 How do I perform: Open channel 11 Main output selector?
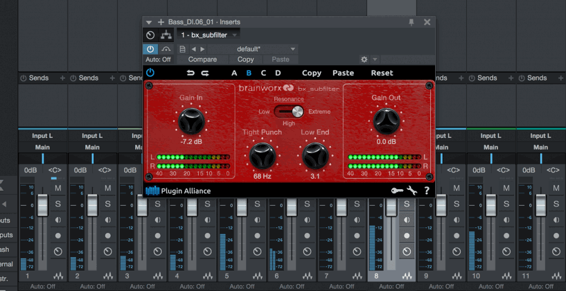pyautogui.click(x=541, y=148)
